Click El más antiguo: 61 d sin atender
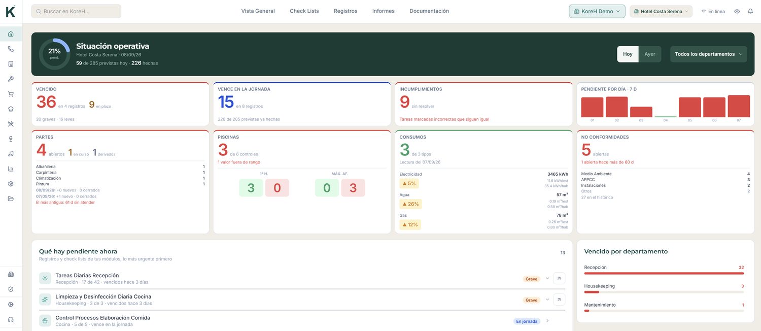 65,203
